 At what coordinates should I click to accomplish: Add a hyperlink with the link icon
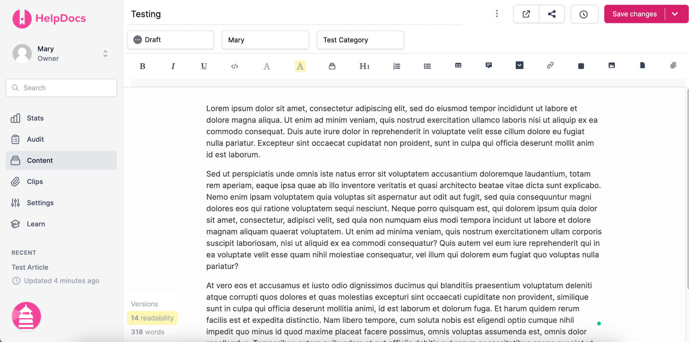(x=550, y=65)
